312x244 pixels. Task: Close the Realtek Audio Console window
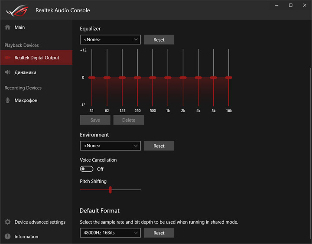click(305, 5)
